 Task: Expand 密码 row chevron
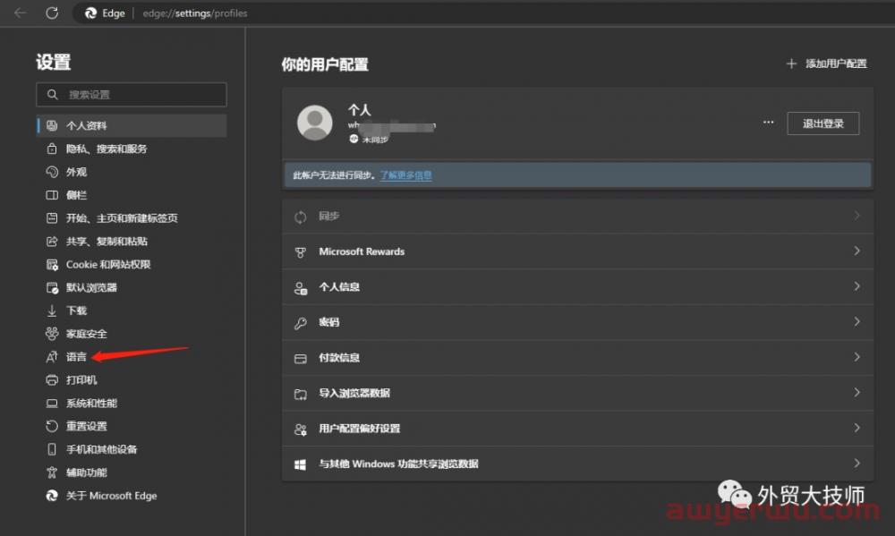tap(857, 321)
